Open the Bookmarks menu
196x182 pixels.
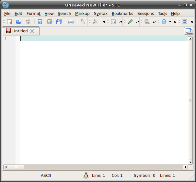click(122, 14)
